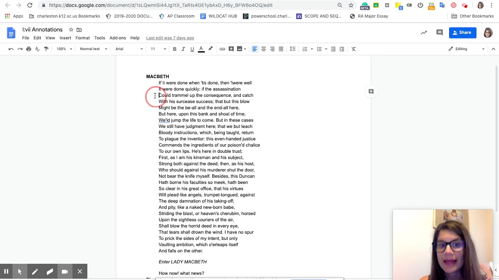Toggle the recorder's webcam camera
This screenshot has height=280, width=499.
click(x=65, y=271)
